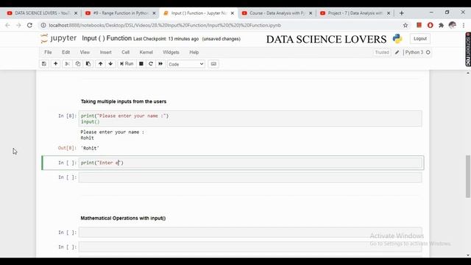Click the ScreenRec sidebar widget
Viewport: 471px width, 265px height.
468,49
